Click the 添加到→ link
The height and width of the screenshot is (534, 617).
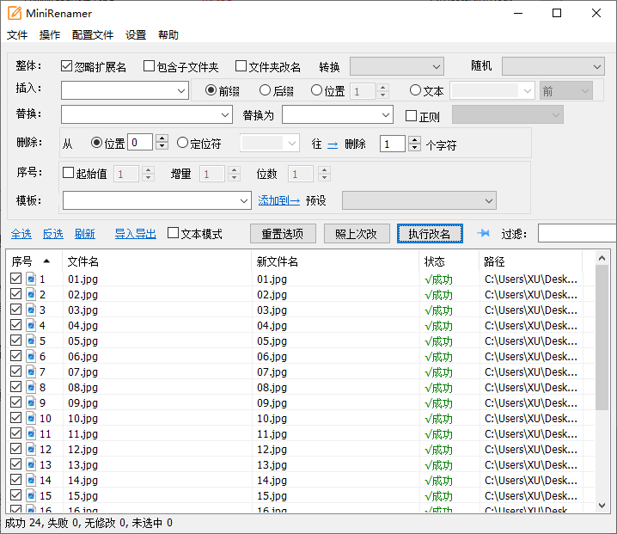click(279, 200)
